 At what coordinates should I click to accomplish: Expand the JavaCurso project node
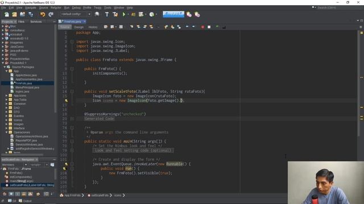pos(3,46)
